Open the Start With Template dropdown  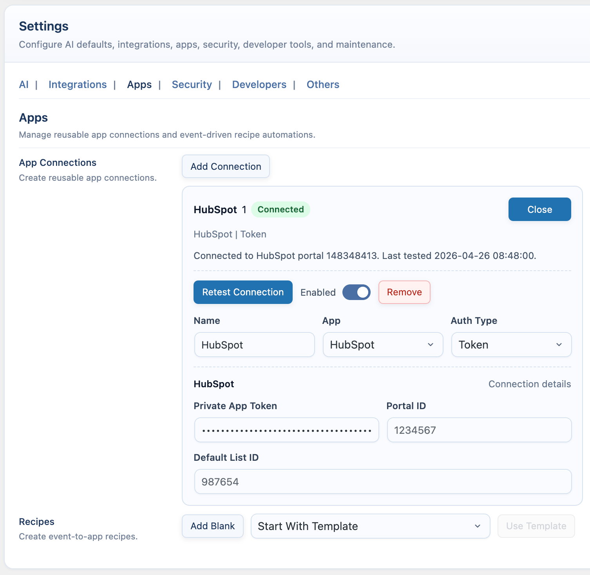click(x=370, y=526)
